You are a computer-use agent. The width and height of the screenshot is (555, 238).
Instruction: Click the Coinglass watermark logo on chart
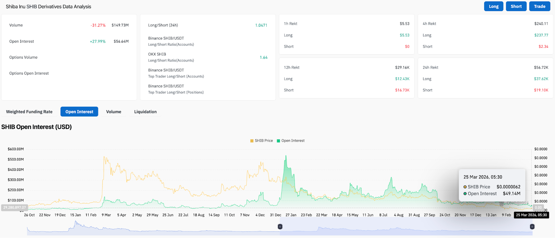pyautogui.click(x=515, y=203)
